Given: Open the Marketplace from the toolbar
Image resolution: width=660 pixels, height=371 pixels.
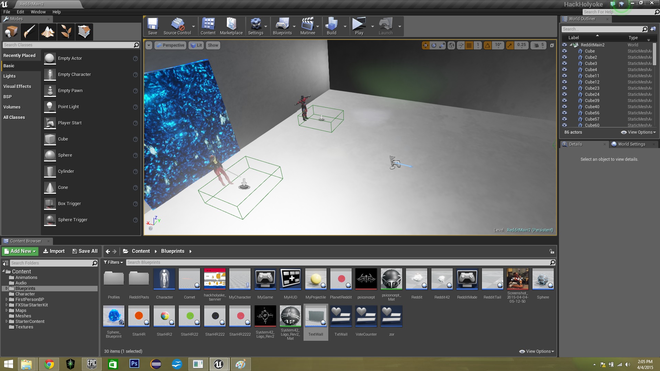Looking at the screenshot, I should [x=231, y=26].
